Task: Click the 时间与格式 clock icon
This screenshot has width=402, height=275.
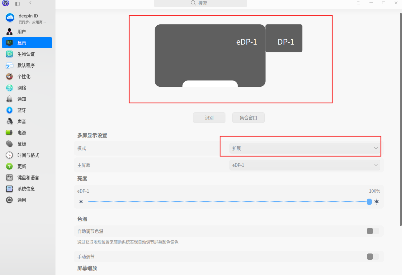Action: pos(9,155)
